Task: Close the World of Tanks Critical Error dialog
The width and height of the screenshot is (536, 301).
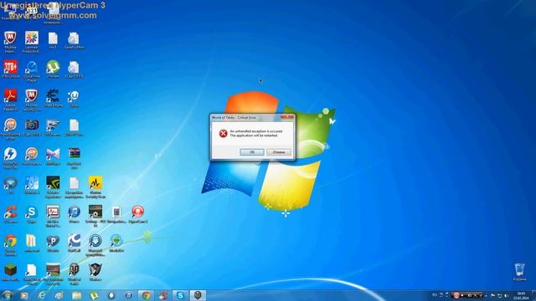Action: pyautogui.click(x=287, y=117)
